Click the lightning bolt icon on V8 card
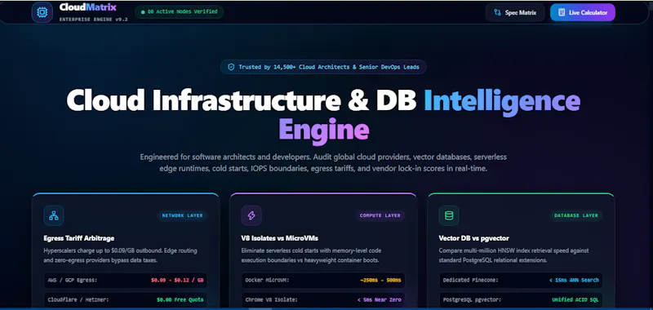The image size is (653, 310). click(x=251, y=215)
